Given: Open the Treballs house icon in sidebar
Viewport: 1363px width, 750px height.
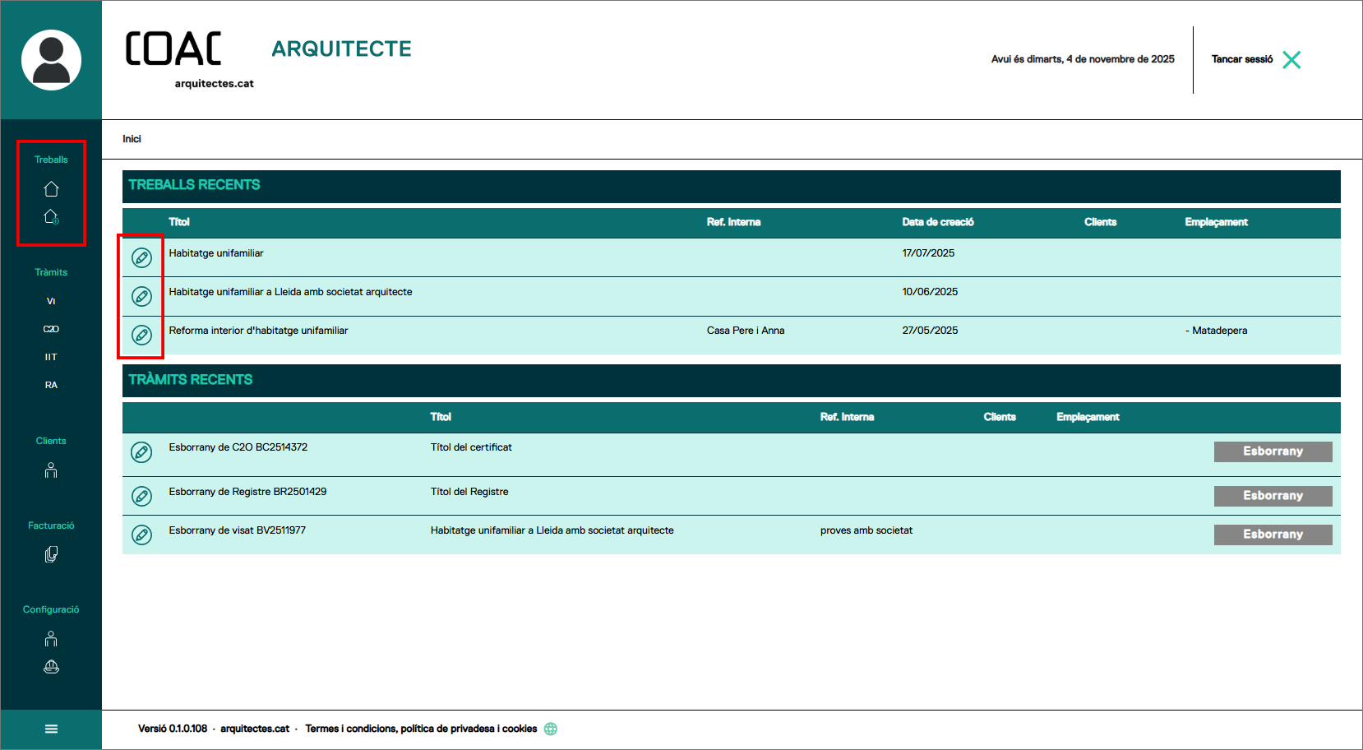Looking at the screenshot, I should (x=51, y=189).
